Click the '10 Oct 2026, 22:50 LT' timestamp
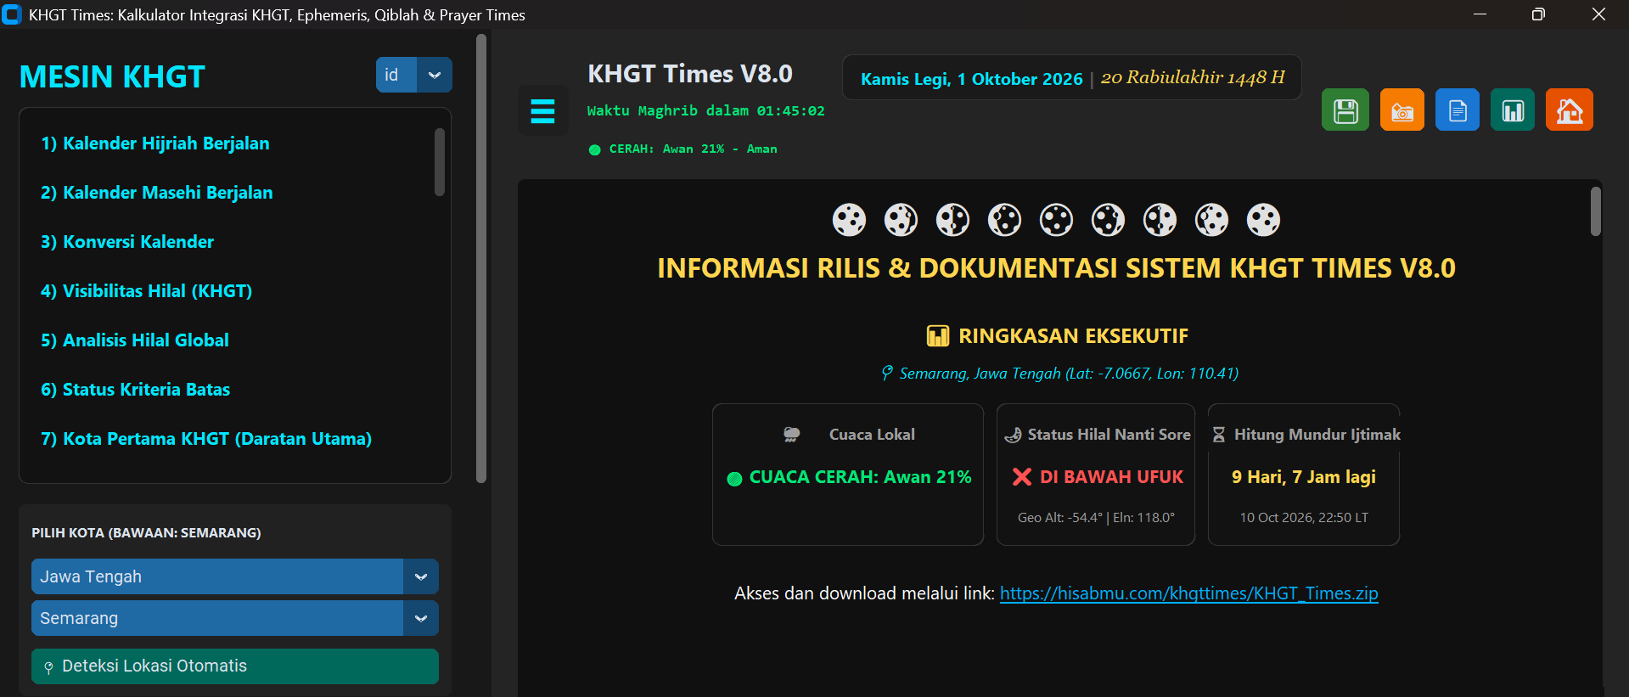 click(1304, 518)
